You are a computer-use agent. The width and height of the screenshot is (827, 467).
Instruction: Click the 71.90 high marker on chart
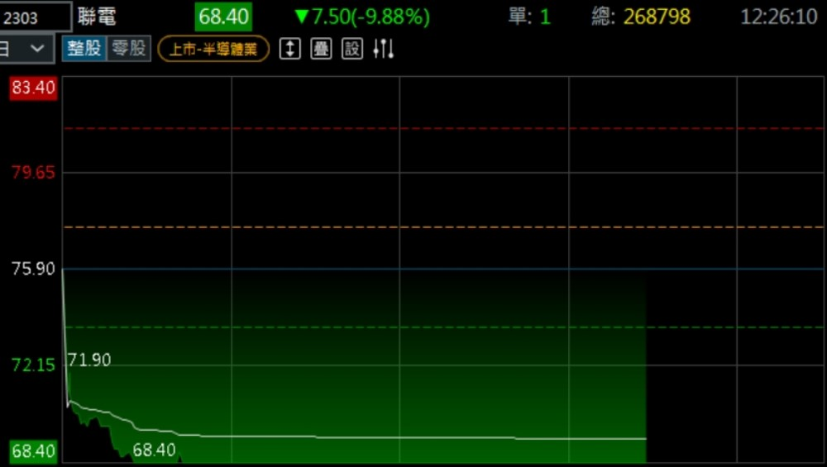point(89,360)
